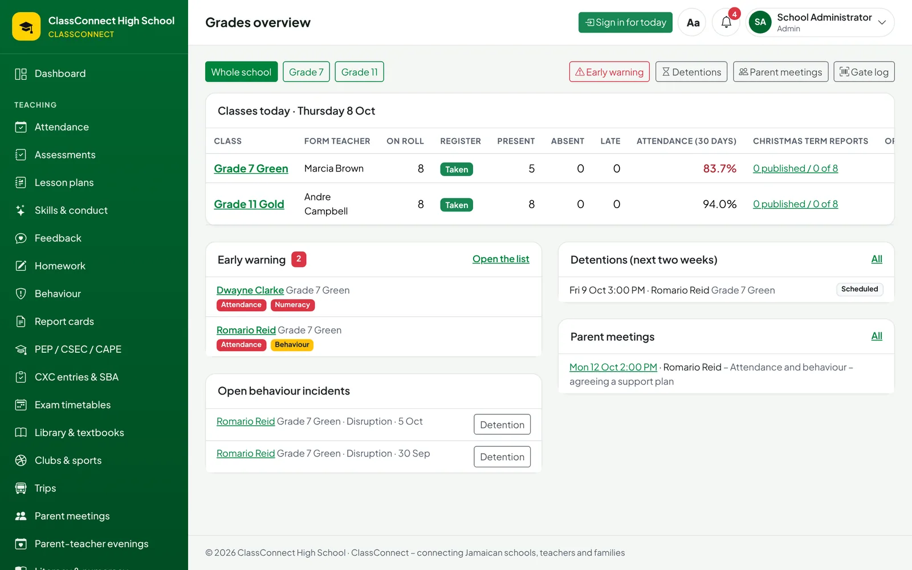
Task: Click Open the list in Early warning
Action: pos(500,259)
